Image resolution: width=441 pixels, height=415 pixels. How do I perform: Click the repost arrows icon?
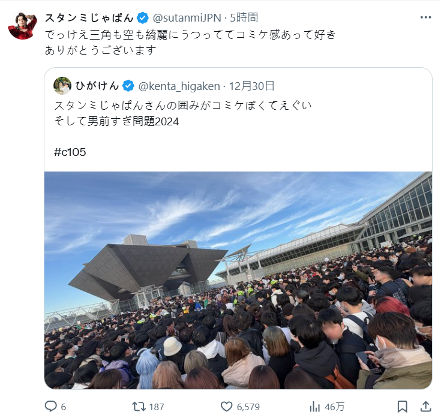pos(139,406)
